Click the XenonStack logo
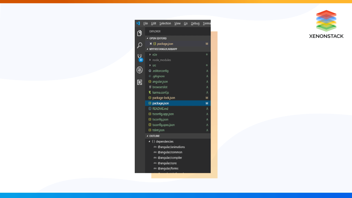The width and height of the screenshot is (352, 198). pyautogui.click(x=326, y=24)
